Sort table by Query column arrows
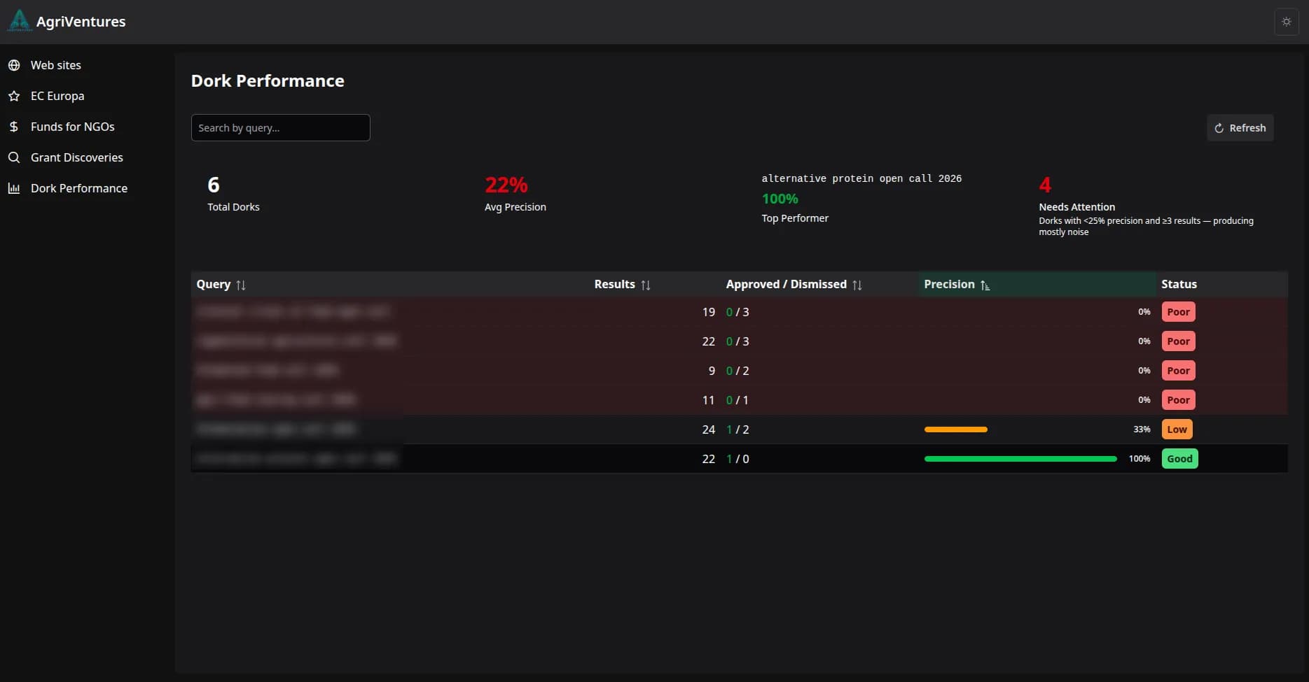 pos(241,285)
